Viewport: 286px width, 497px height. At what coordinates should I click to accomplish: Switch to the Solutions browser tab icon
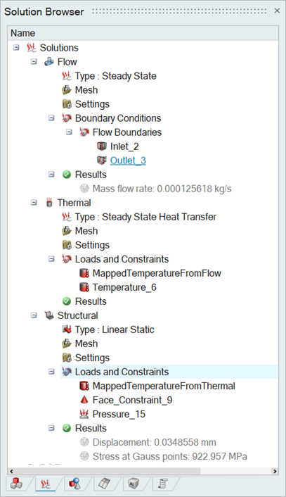(45, 484)
